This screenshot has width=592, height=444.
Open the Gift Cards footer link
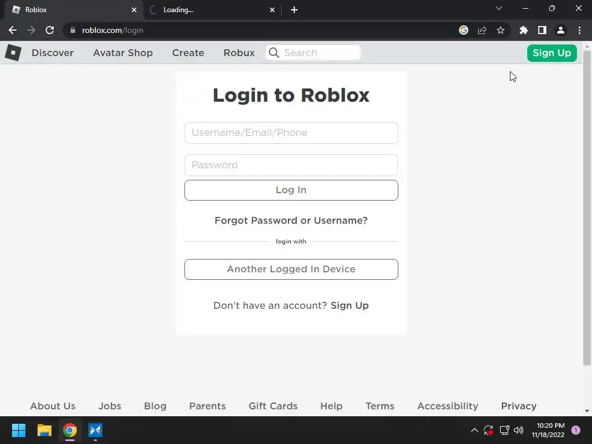click(273, 406)
